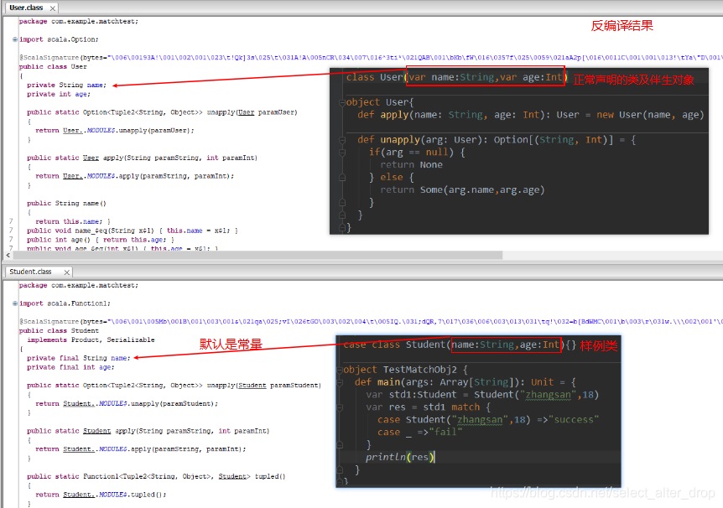Viewport: 723px width, 508px height.
Task: Click the 'private final String name;' line
Action: 79,358
